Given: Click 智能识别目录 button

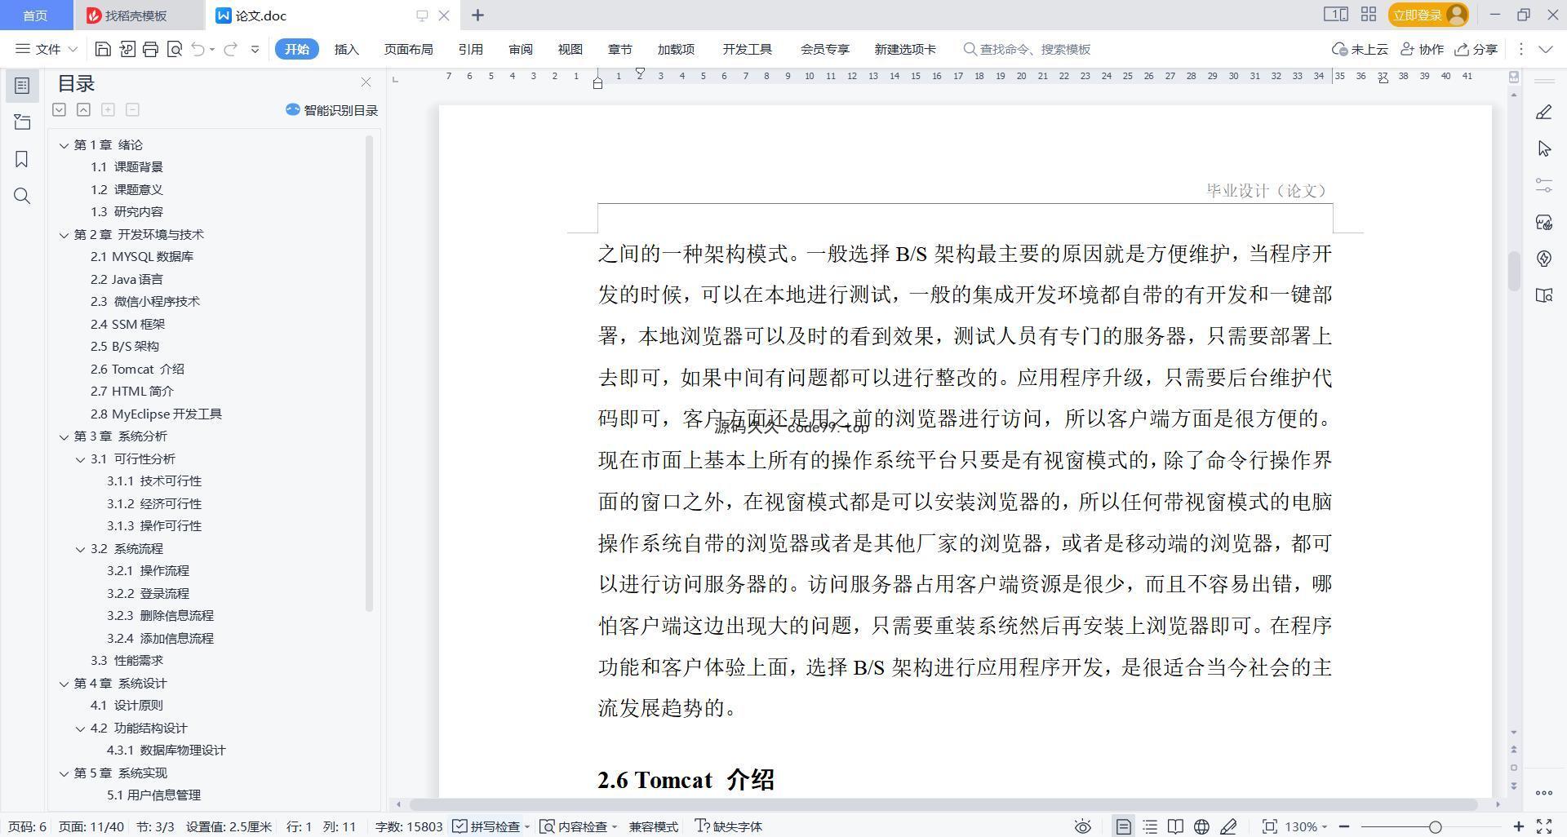Looking at the screenshot, I should pos(332,110).
